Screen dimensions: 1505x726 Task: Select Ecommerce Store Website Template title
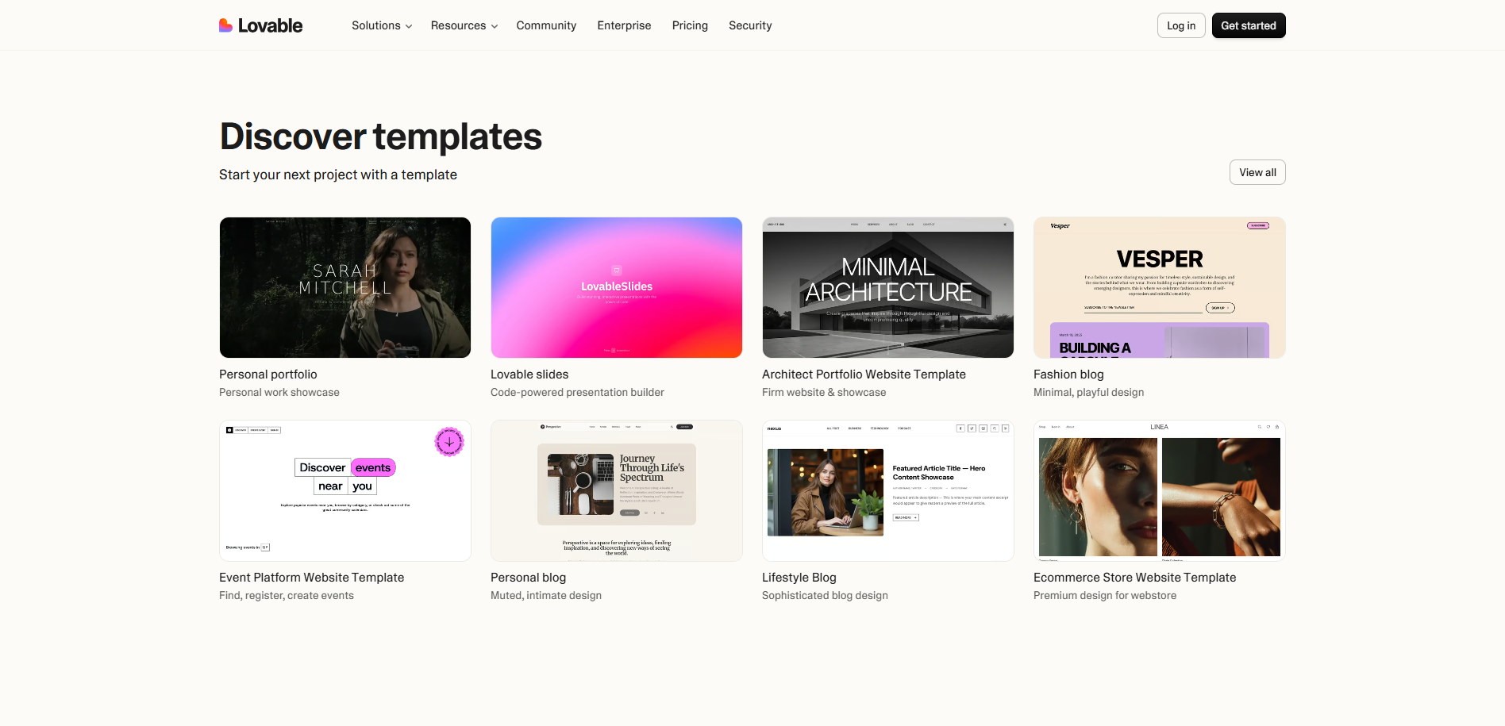click(x=1135, y=578)
